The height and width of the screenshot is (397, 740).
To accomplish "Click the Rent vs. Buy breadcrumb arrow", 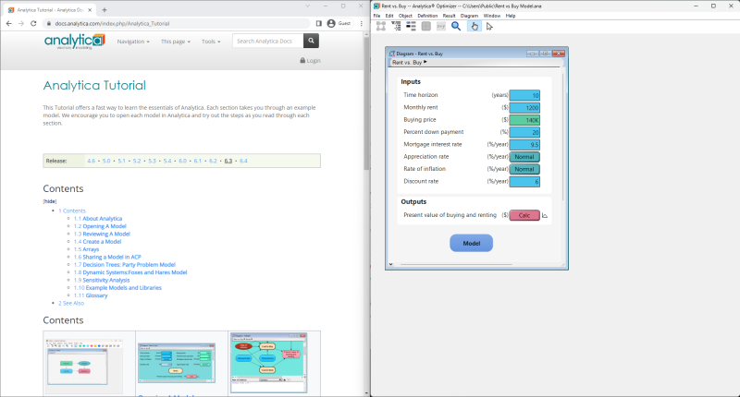I will click(x=425, y=62).
